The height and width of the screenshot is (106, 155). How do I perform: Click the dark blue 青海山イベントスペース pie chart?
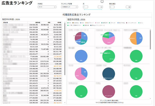(109, 74)
